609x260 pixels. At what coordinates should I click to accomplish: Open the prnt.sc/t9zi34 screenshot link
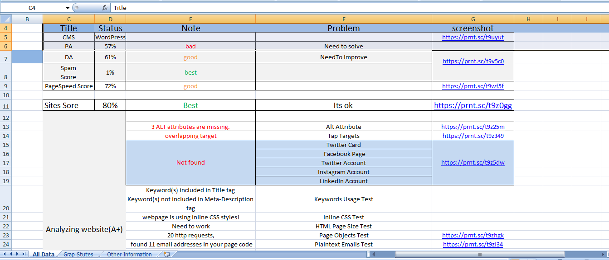[x=473, y=244]
